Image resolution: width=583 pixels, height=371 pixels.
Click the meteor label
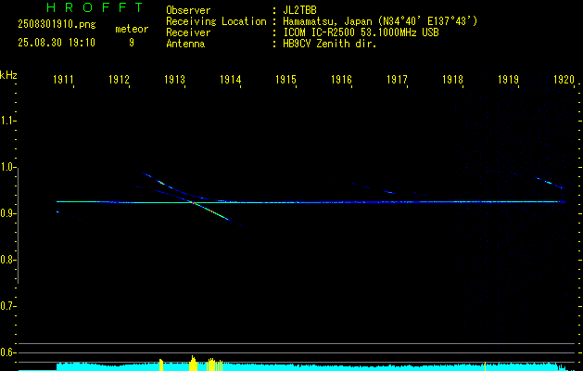pos(132,29)
